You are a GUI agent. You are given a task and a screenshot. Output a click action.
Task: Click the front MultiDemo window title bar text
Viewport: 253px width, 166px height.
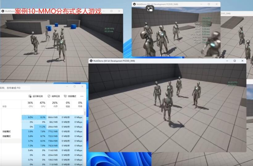point(114,61)
